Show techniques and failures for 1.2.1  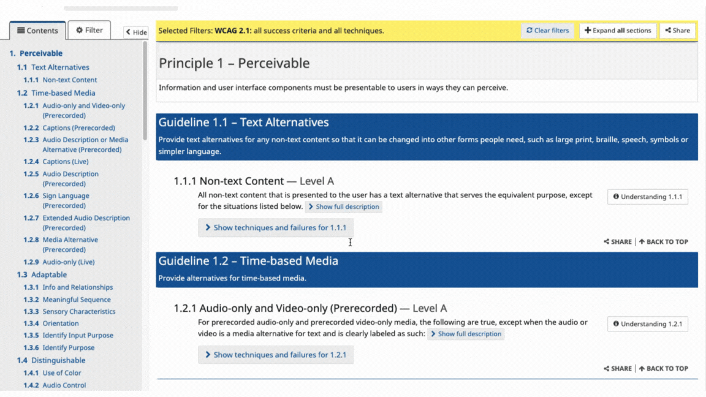(x=276, y=355)
